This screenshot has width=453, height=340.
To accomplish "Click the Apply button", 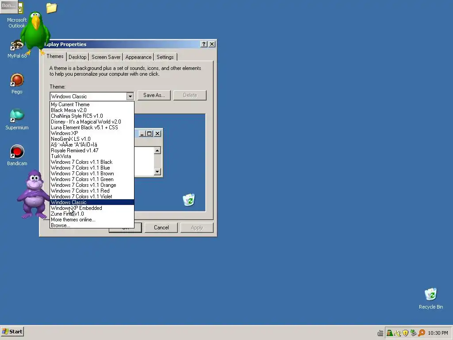I will 197,228.
